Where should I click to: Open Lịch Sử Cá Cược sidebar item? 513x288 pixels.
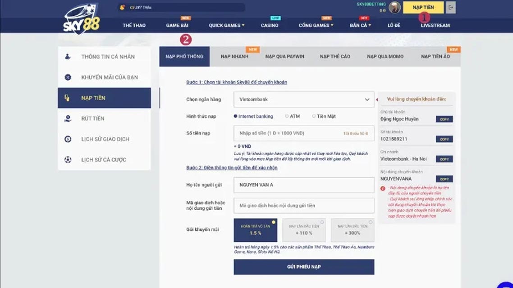pos(104,160)
